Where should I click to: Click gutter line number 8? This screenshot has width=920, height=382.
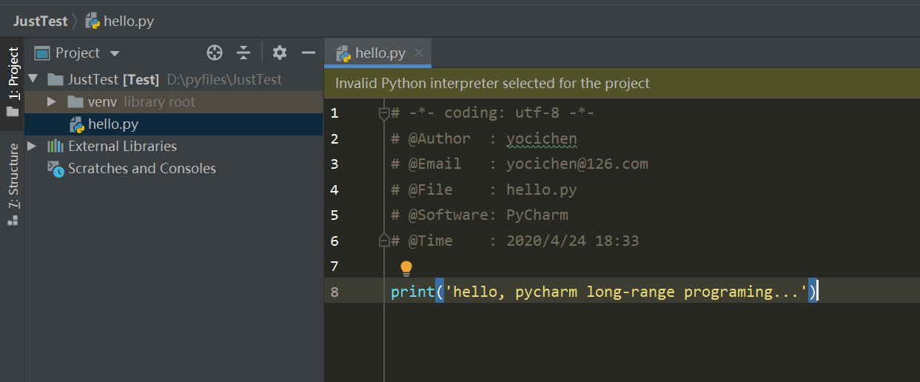tap(335, 292)
